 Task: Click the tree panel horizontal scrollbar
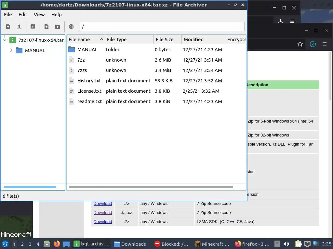[30, 187]
